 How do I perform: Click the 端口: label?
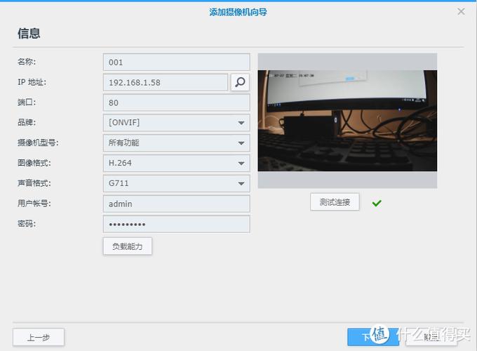(x=27, y=102)
